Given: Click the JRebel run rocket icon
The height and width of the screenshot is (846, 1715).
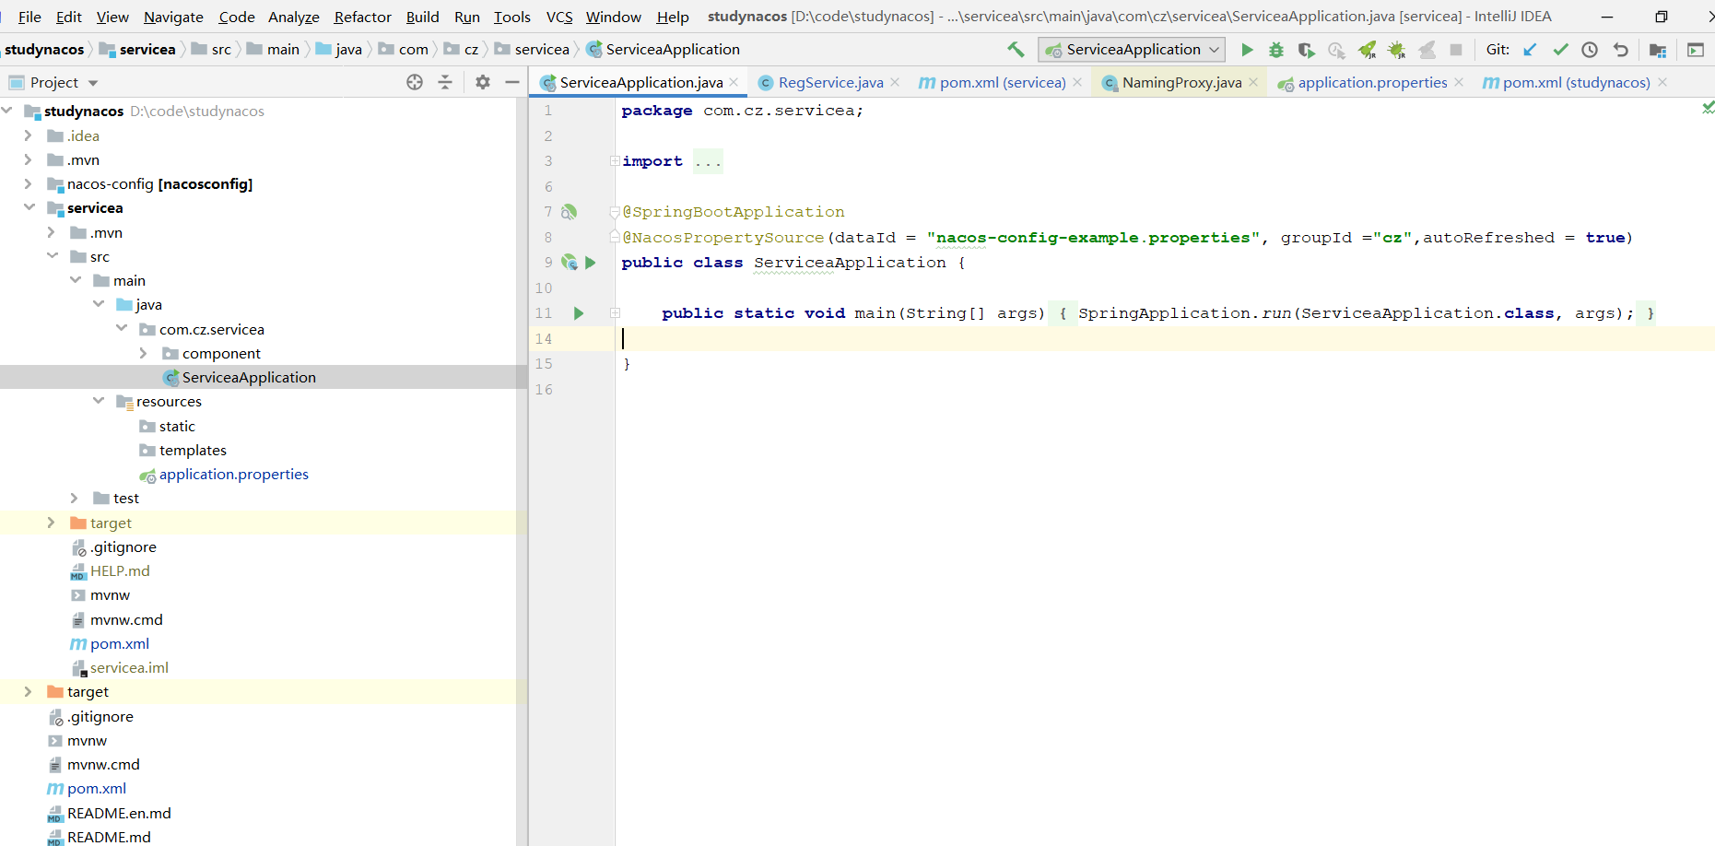Looking at the screenshot, I should [x=1367, y=50].
